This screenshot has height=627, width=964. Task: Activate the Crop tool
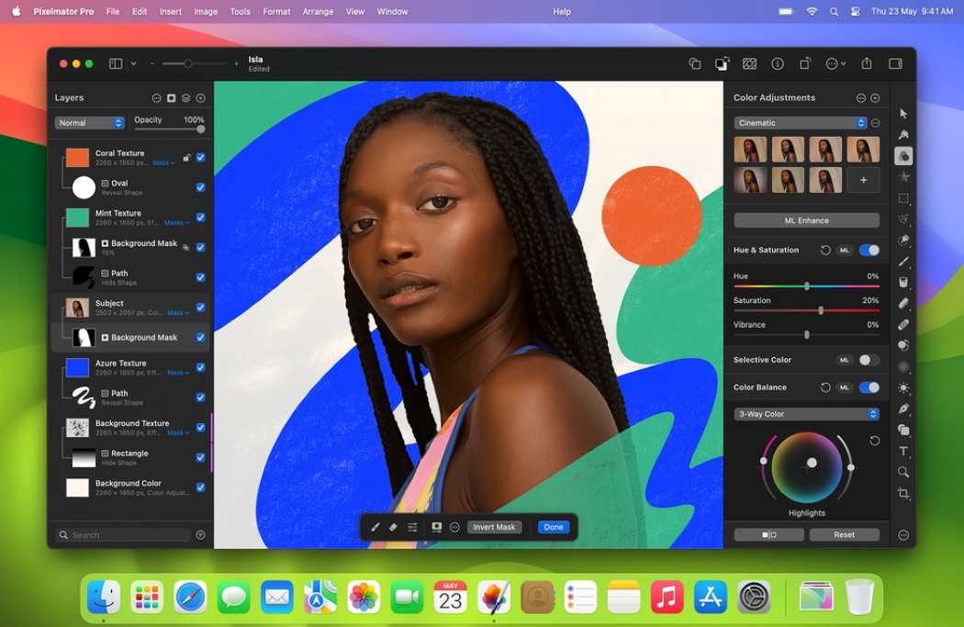coord(902,493)
